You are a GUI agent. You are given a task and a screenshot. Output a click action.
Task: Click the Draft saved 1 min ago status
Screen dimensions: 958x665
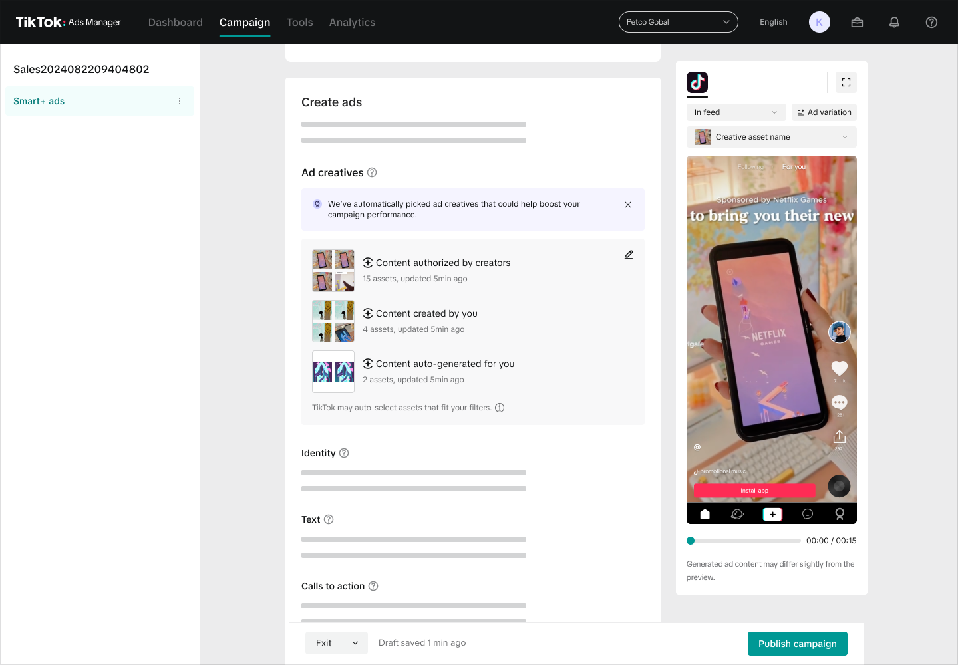click(x=422, y=643)
